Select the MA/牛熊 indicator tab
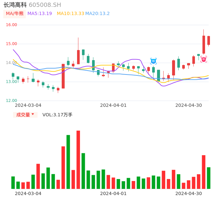 coord(14,13)
